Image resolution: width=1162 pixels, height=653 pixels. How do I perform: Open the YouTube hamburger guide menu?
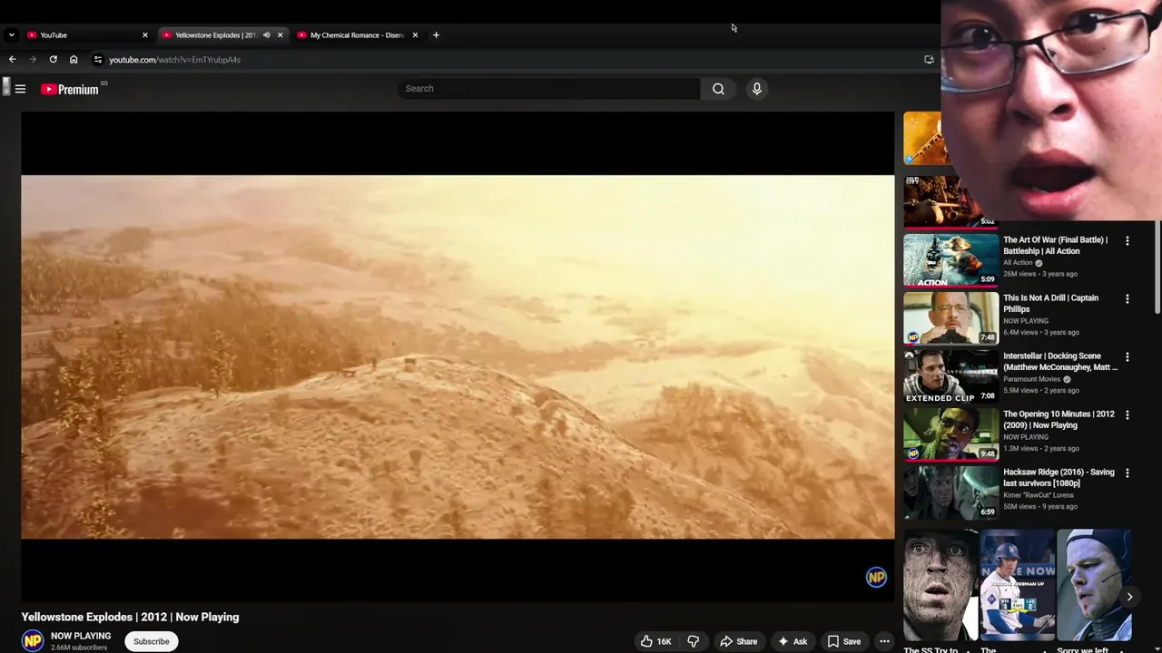(x=20, y=89)
